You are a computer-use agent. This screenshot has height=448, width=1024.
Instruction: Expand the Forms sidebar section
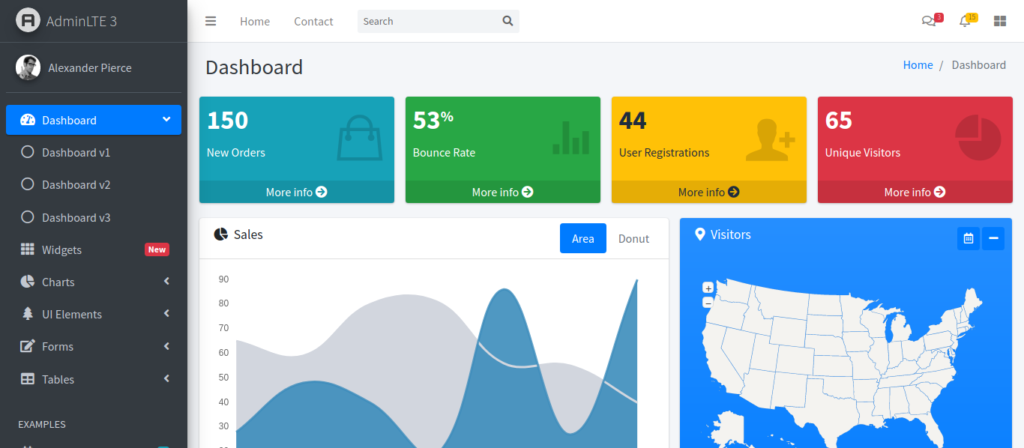[56, 346]
